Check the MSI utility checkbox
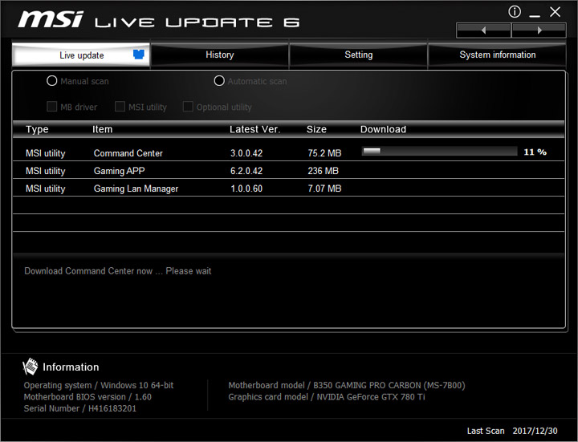This screenshot has height=442, width=578. pyautogui.click(x=120, y=107)
